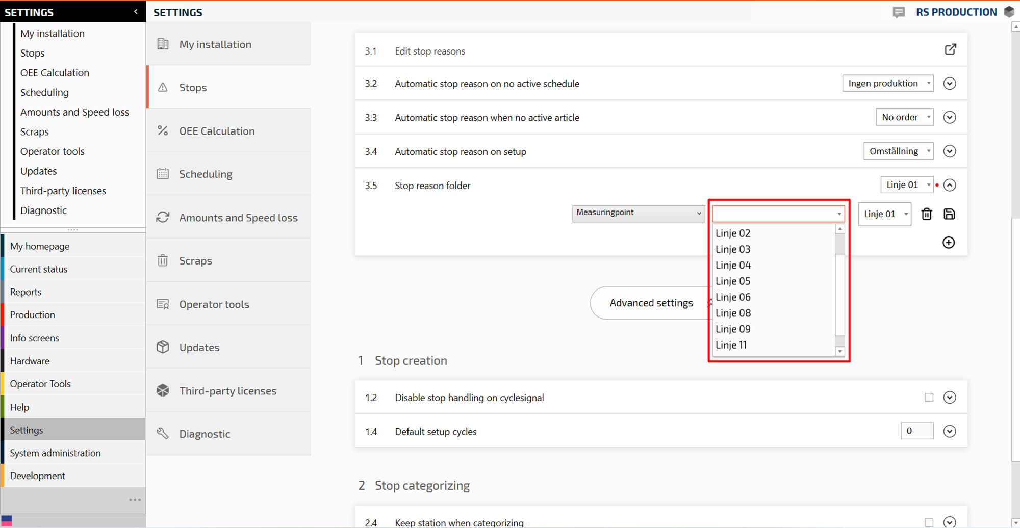Click the dropdown list scrollbar down arrow
The width and height of the screenshot is (1020, 528).
click(x=839, y=351)
